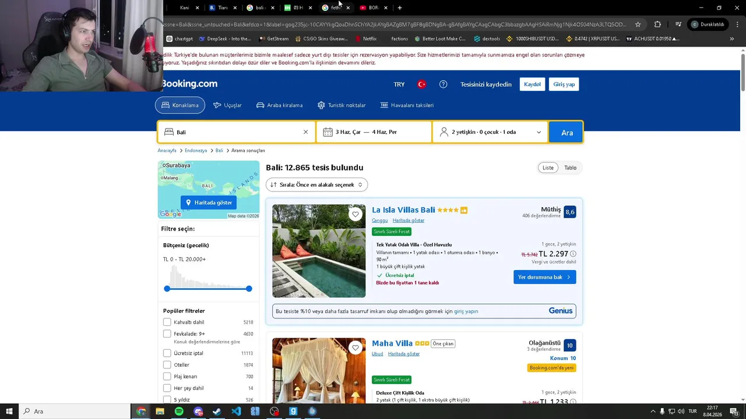
Task: Open the dextools bookmark
Action: pos(487,39)
